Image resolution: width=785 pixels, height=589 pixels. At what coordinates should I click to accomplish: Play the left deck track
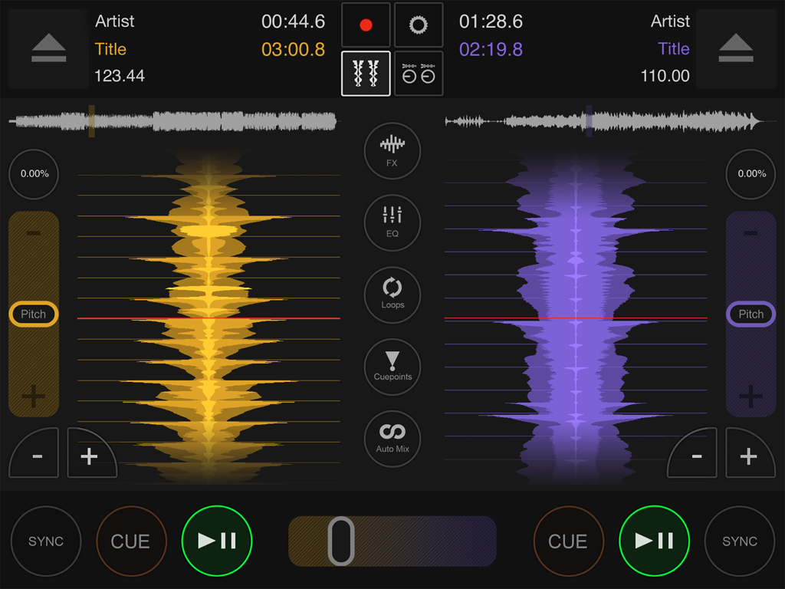pos(217,541)
